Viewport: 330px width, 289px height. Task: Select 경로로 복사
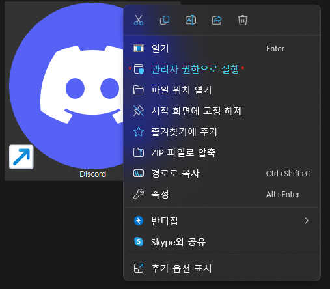(222, 173)
